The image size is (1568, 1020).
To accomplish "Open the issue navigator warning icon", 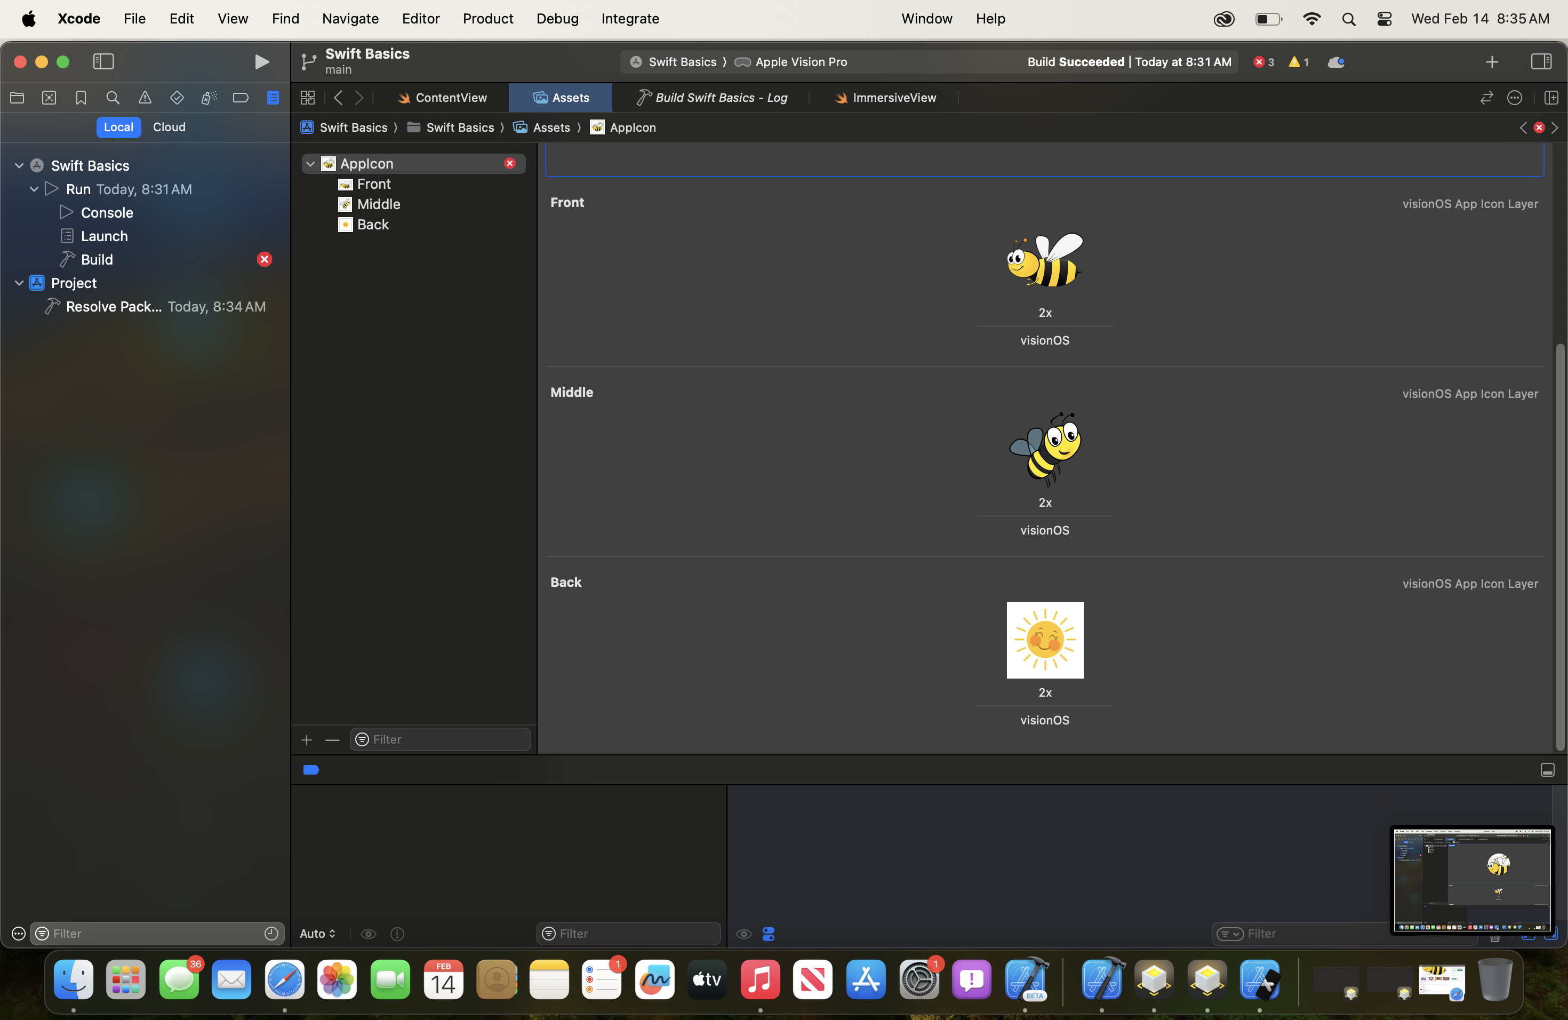I will (x=145, y=98).
